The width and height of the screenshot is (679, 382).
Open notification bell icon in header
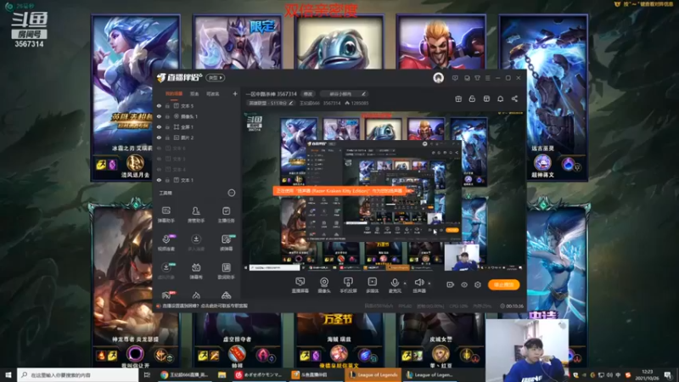pyautogui.click(x=500, y=98)
